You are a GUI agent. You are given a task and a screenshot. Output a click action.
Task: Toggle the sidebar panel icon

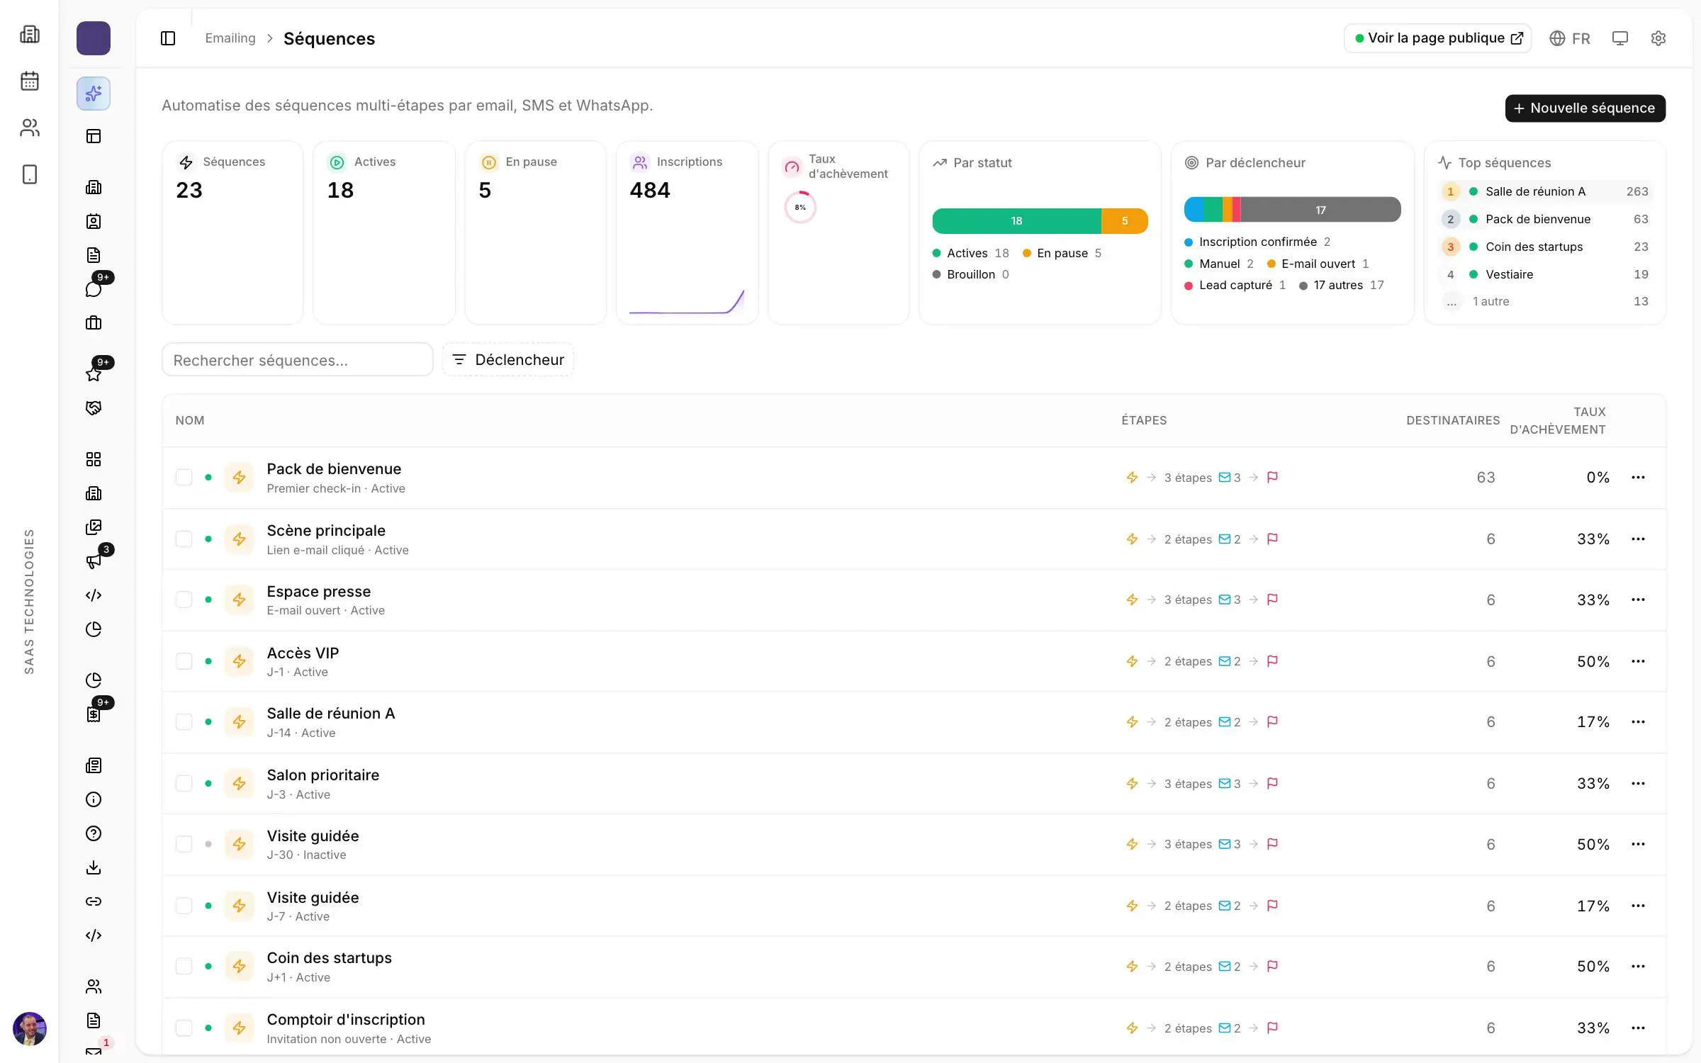click(x=168, y=38)
